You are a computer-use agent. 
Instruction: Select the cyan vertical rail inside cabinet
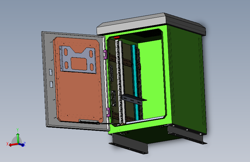point(135,82)
